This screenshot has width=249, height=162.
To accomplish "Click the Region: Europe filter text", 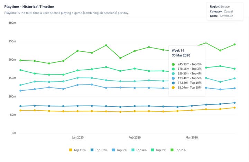I will pos(220,7).
